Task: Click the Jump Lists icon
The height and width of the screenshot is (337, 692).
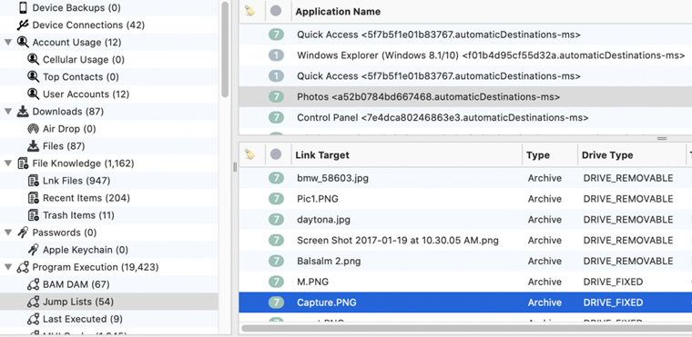Action: coord(33,302)
